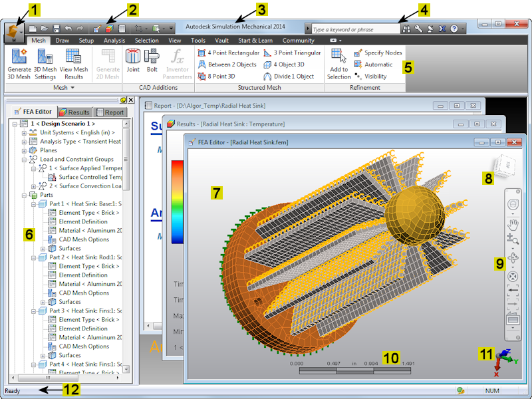Click the ViewCube in the FEA Editor
532x399 pixels.
pos(504,165)
